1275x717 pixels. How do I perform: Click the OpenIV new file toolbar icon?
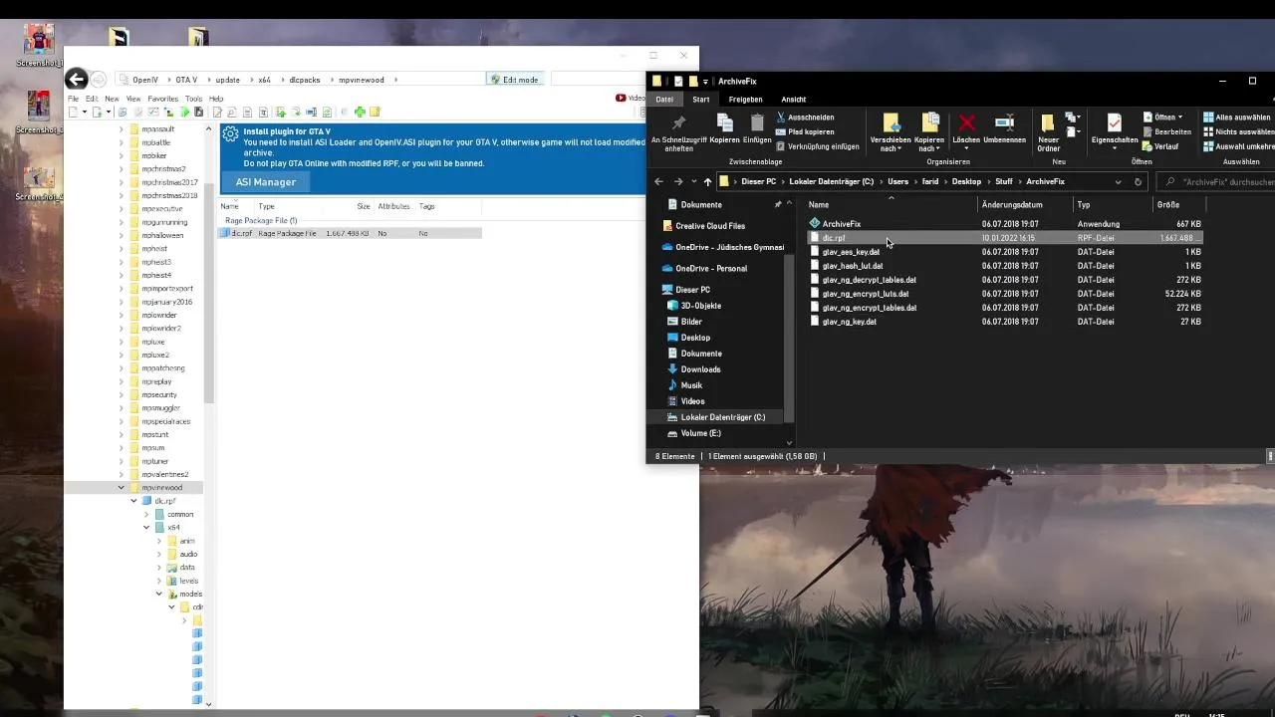pos(72,112)
